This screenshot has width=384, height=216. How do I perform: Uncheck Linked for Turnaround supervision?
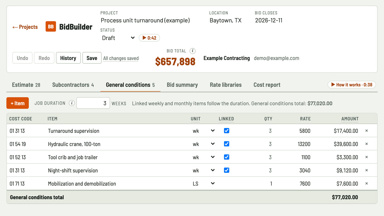tap(226, 131)
